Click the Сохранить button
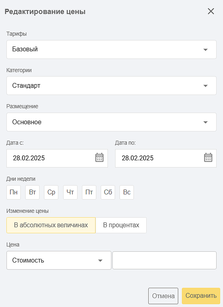Image resolution: width=223 pixels, height=307 pixels. [201, 296]
